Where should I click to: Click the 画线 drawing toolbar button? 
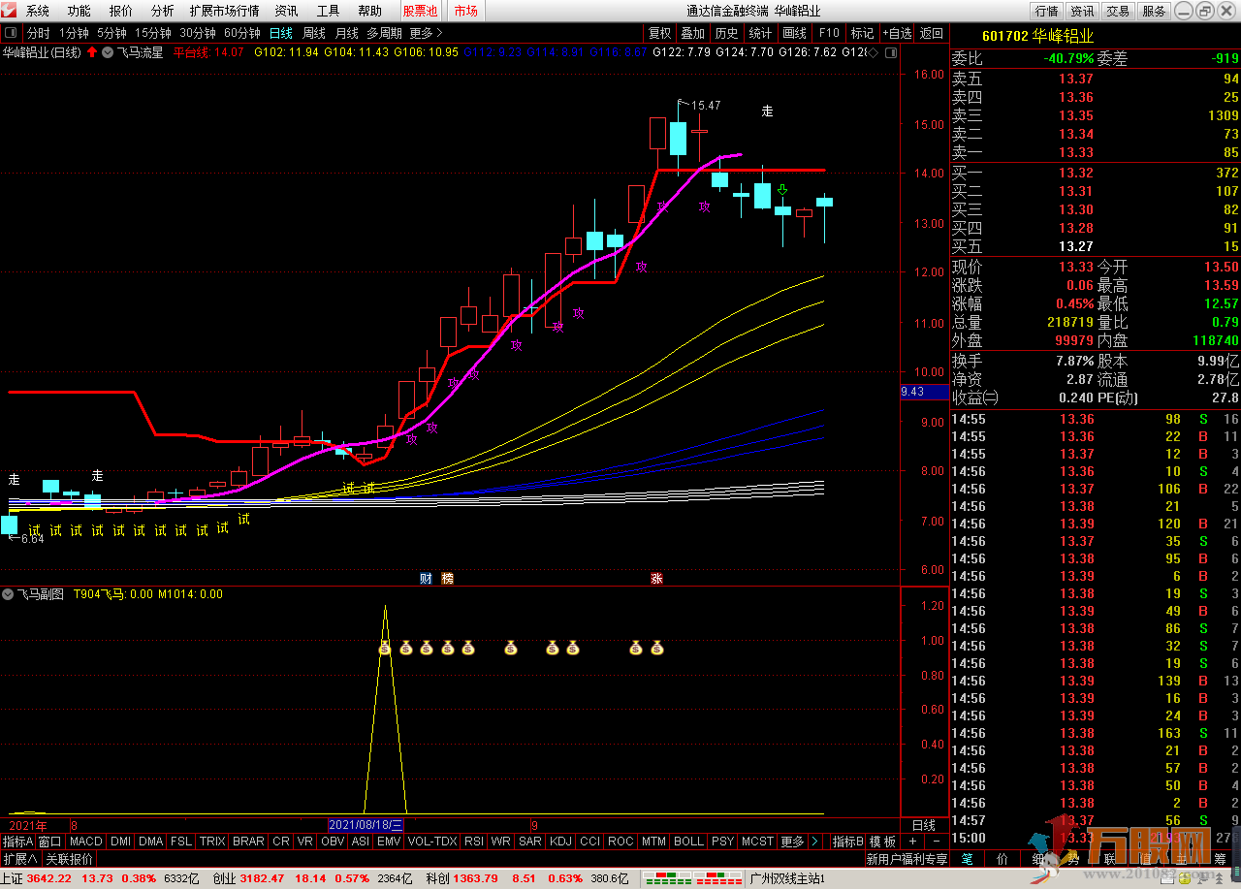794,33
